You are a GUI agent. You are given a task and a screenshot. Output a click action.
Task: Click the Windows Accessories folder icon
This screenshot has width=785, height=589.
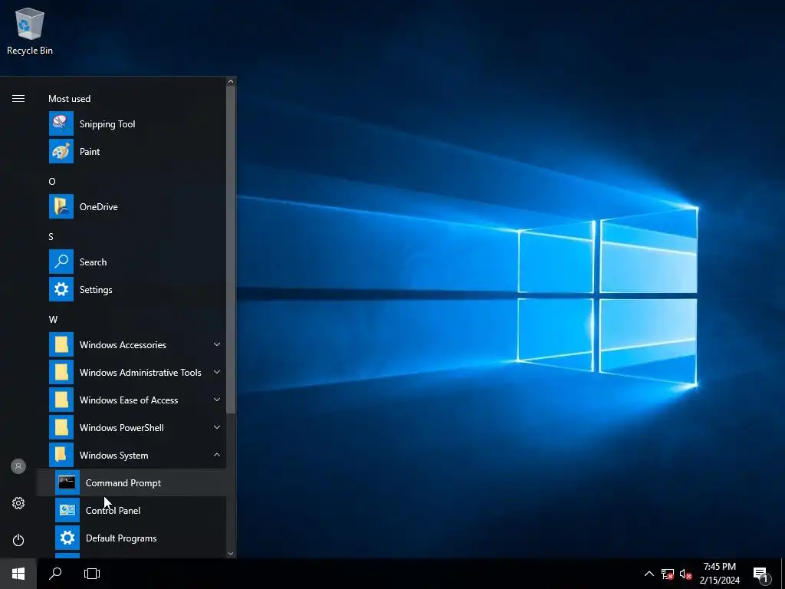tap(61, 344)
